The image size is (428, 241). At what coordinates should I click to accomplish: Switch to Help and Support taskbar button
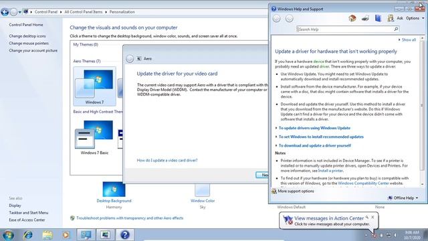[x=125, y=235]
